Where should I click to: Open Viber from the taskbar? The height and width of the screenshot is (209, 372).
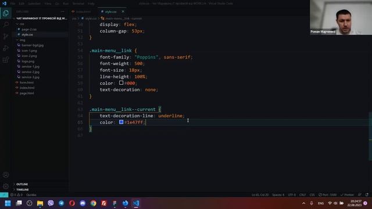point(51,203)
